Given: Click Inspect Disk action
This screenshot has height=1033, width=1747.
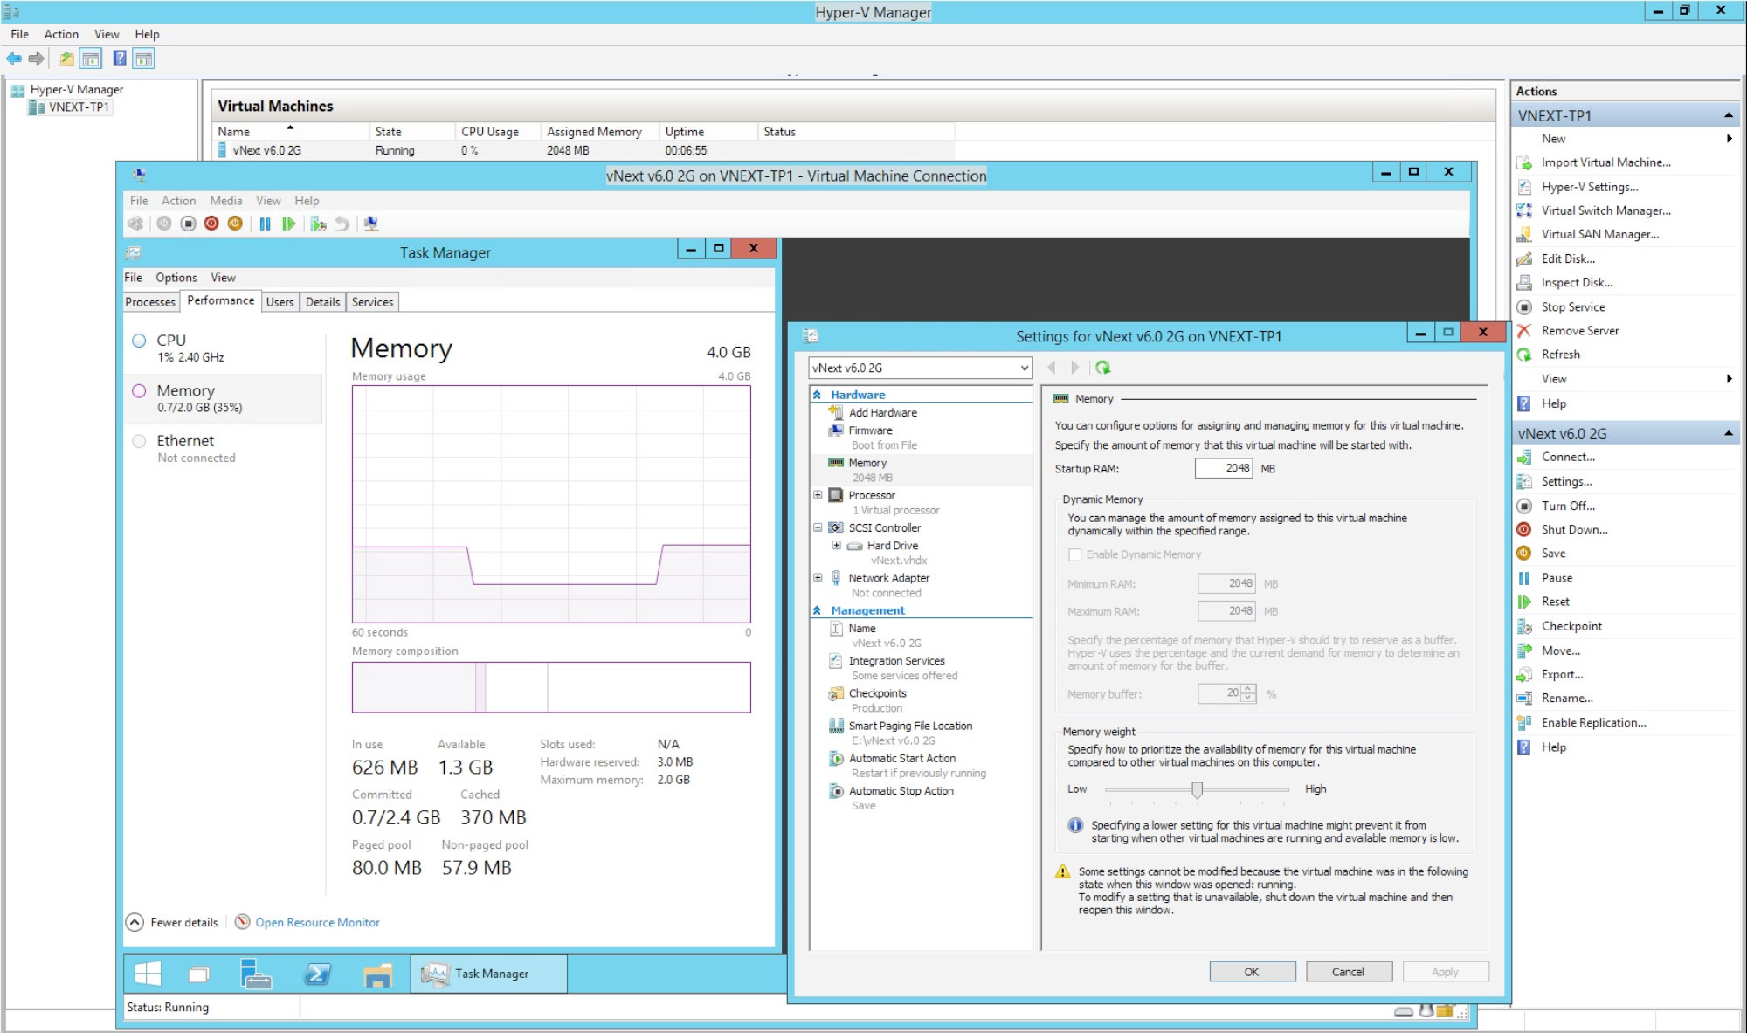Looking at the screenshot, I should click(x=1577, y=283).
